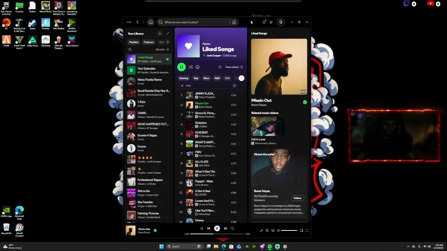447x251 pixels.
Task: Mute the volume speaker icon
Action: point(278,230)
